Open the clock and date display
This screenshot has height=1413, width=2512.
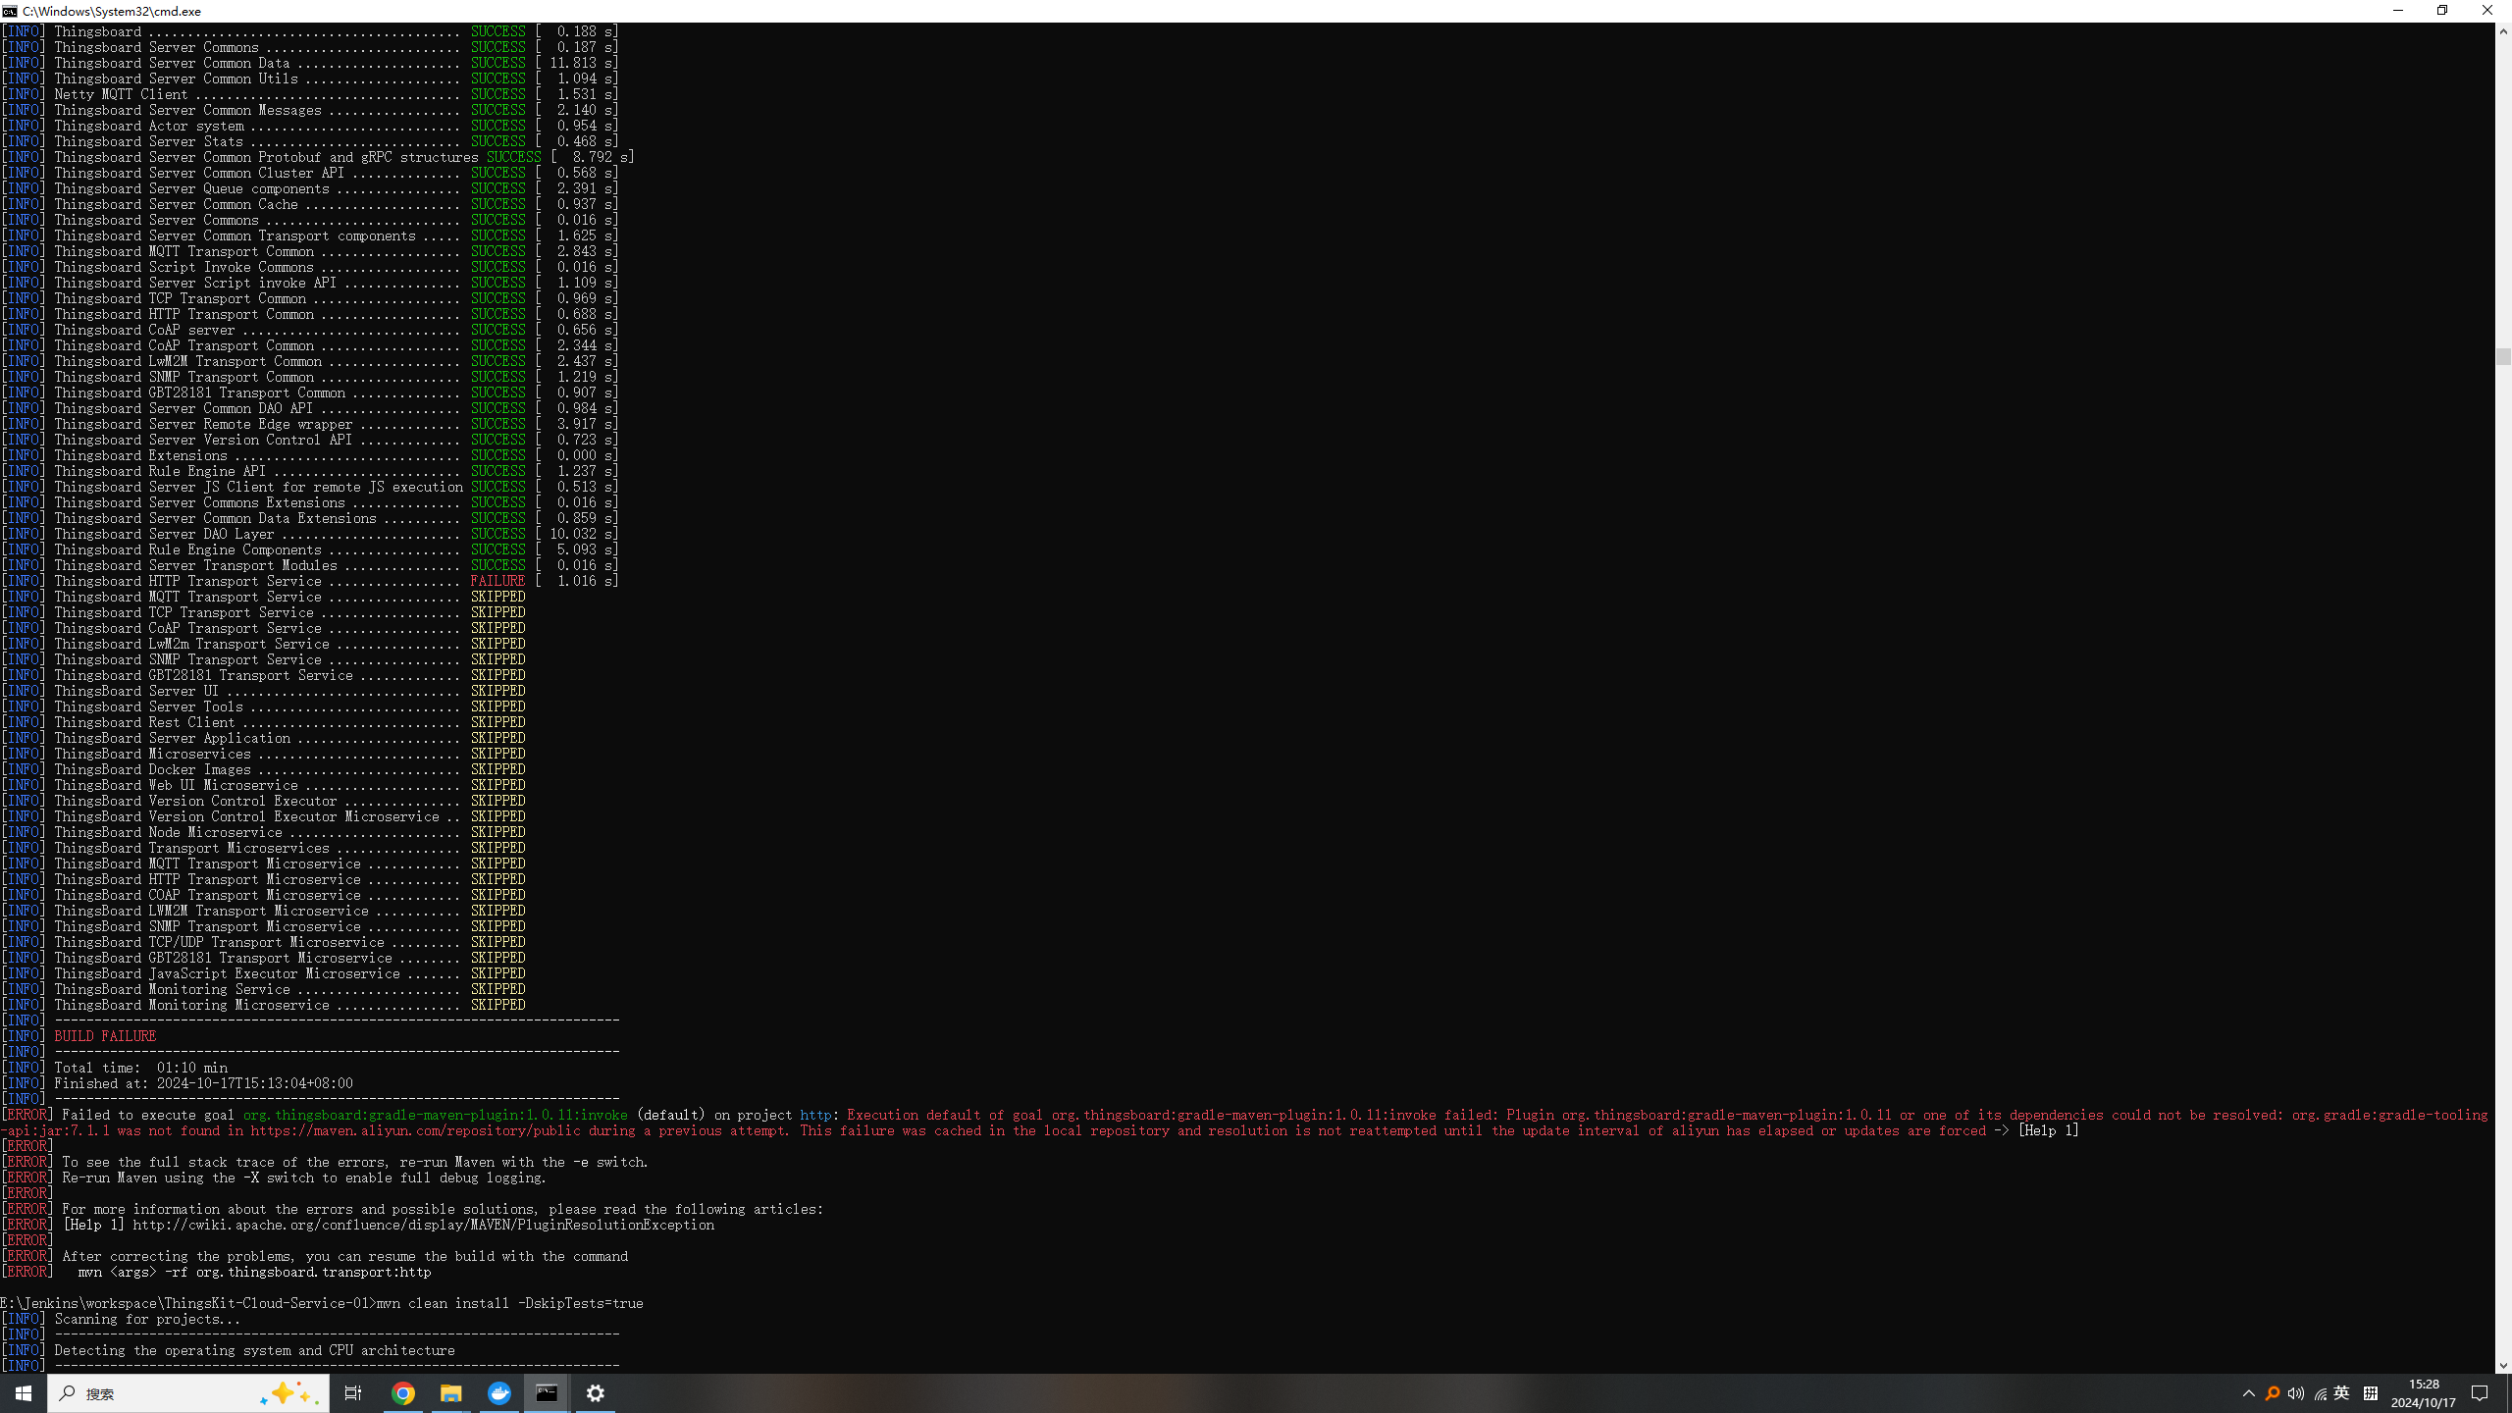click(x=2424, y=1393)
